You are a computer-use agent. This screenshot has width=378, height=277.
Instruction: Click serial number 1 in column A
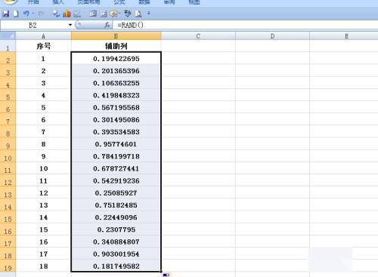43,59
